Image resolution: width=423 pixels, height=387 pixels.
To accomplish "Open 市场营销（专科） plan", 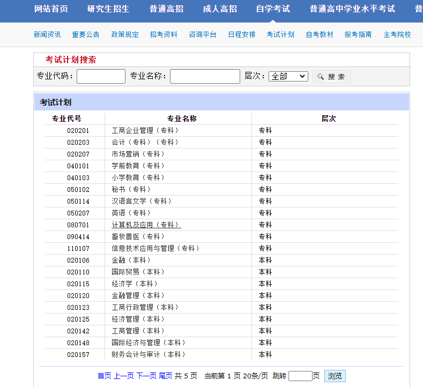I will (138, 154).
